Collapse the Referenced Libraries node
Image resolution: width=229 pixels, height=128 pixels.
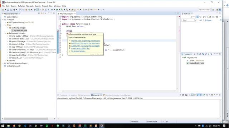tap(5, 33)
